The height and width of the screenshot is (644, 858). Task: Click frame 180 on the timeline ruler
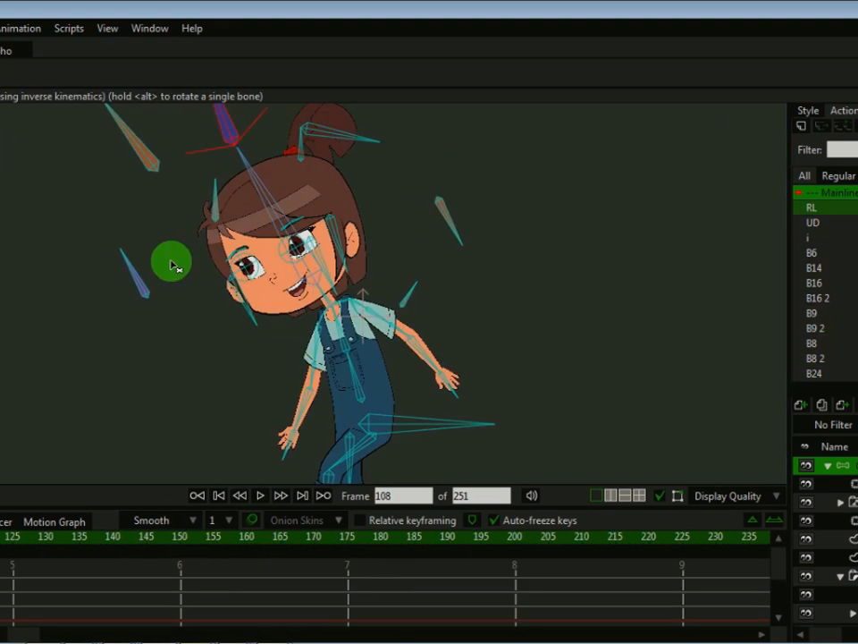pyautogui.click(x=381, y=537)
